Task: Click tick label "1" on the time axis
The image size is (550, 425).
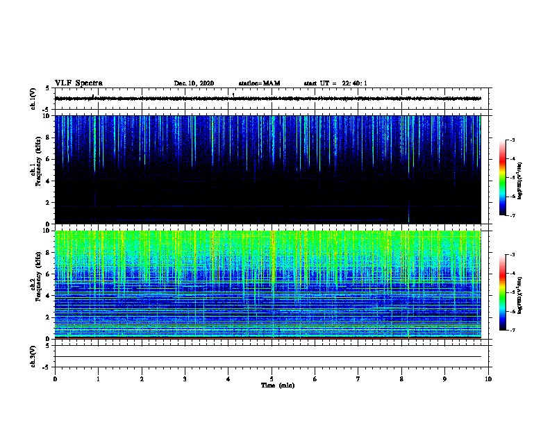Action: point(98,379)
